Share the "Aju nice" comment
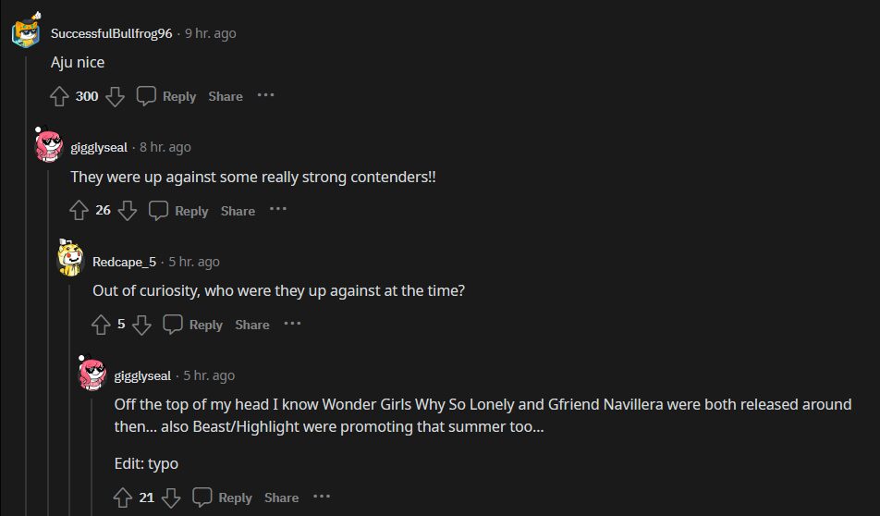The width and height of the screenshot is (880, 516). tap(226, 96)
